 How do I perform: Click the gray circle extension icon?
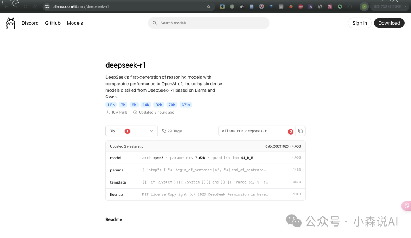(x=232, y=6)
